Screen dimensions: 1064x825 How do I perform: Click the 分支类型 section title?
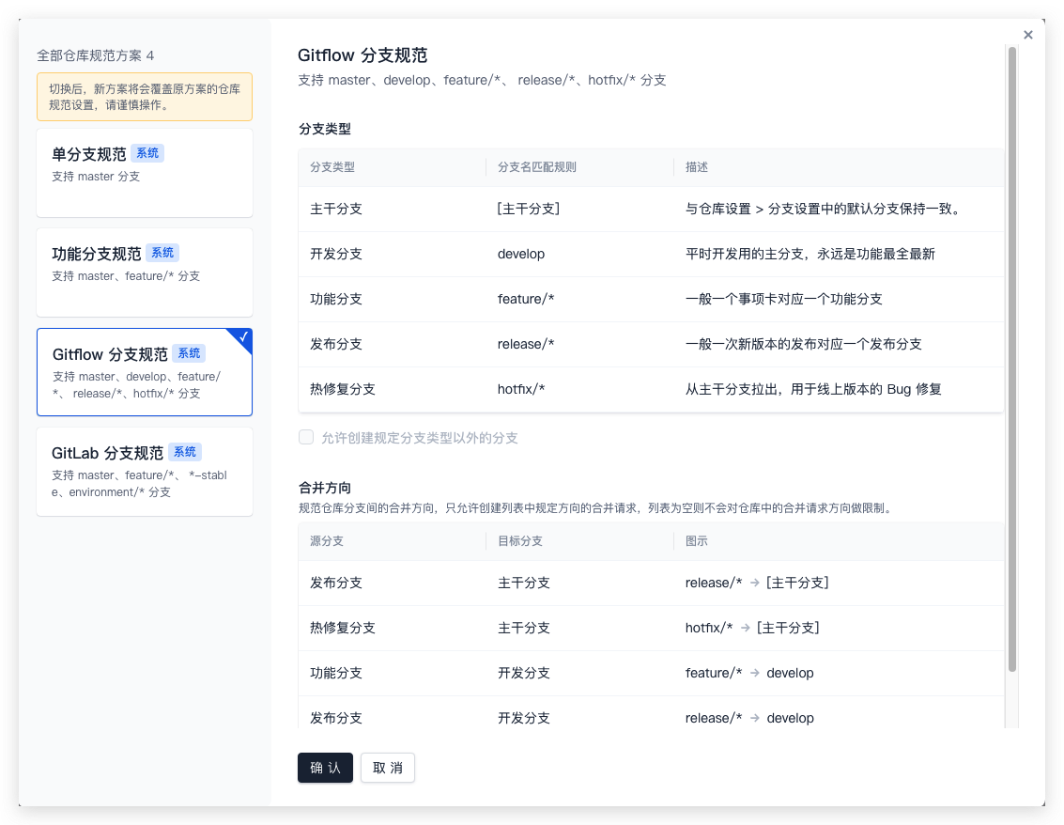(325, 129)
